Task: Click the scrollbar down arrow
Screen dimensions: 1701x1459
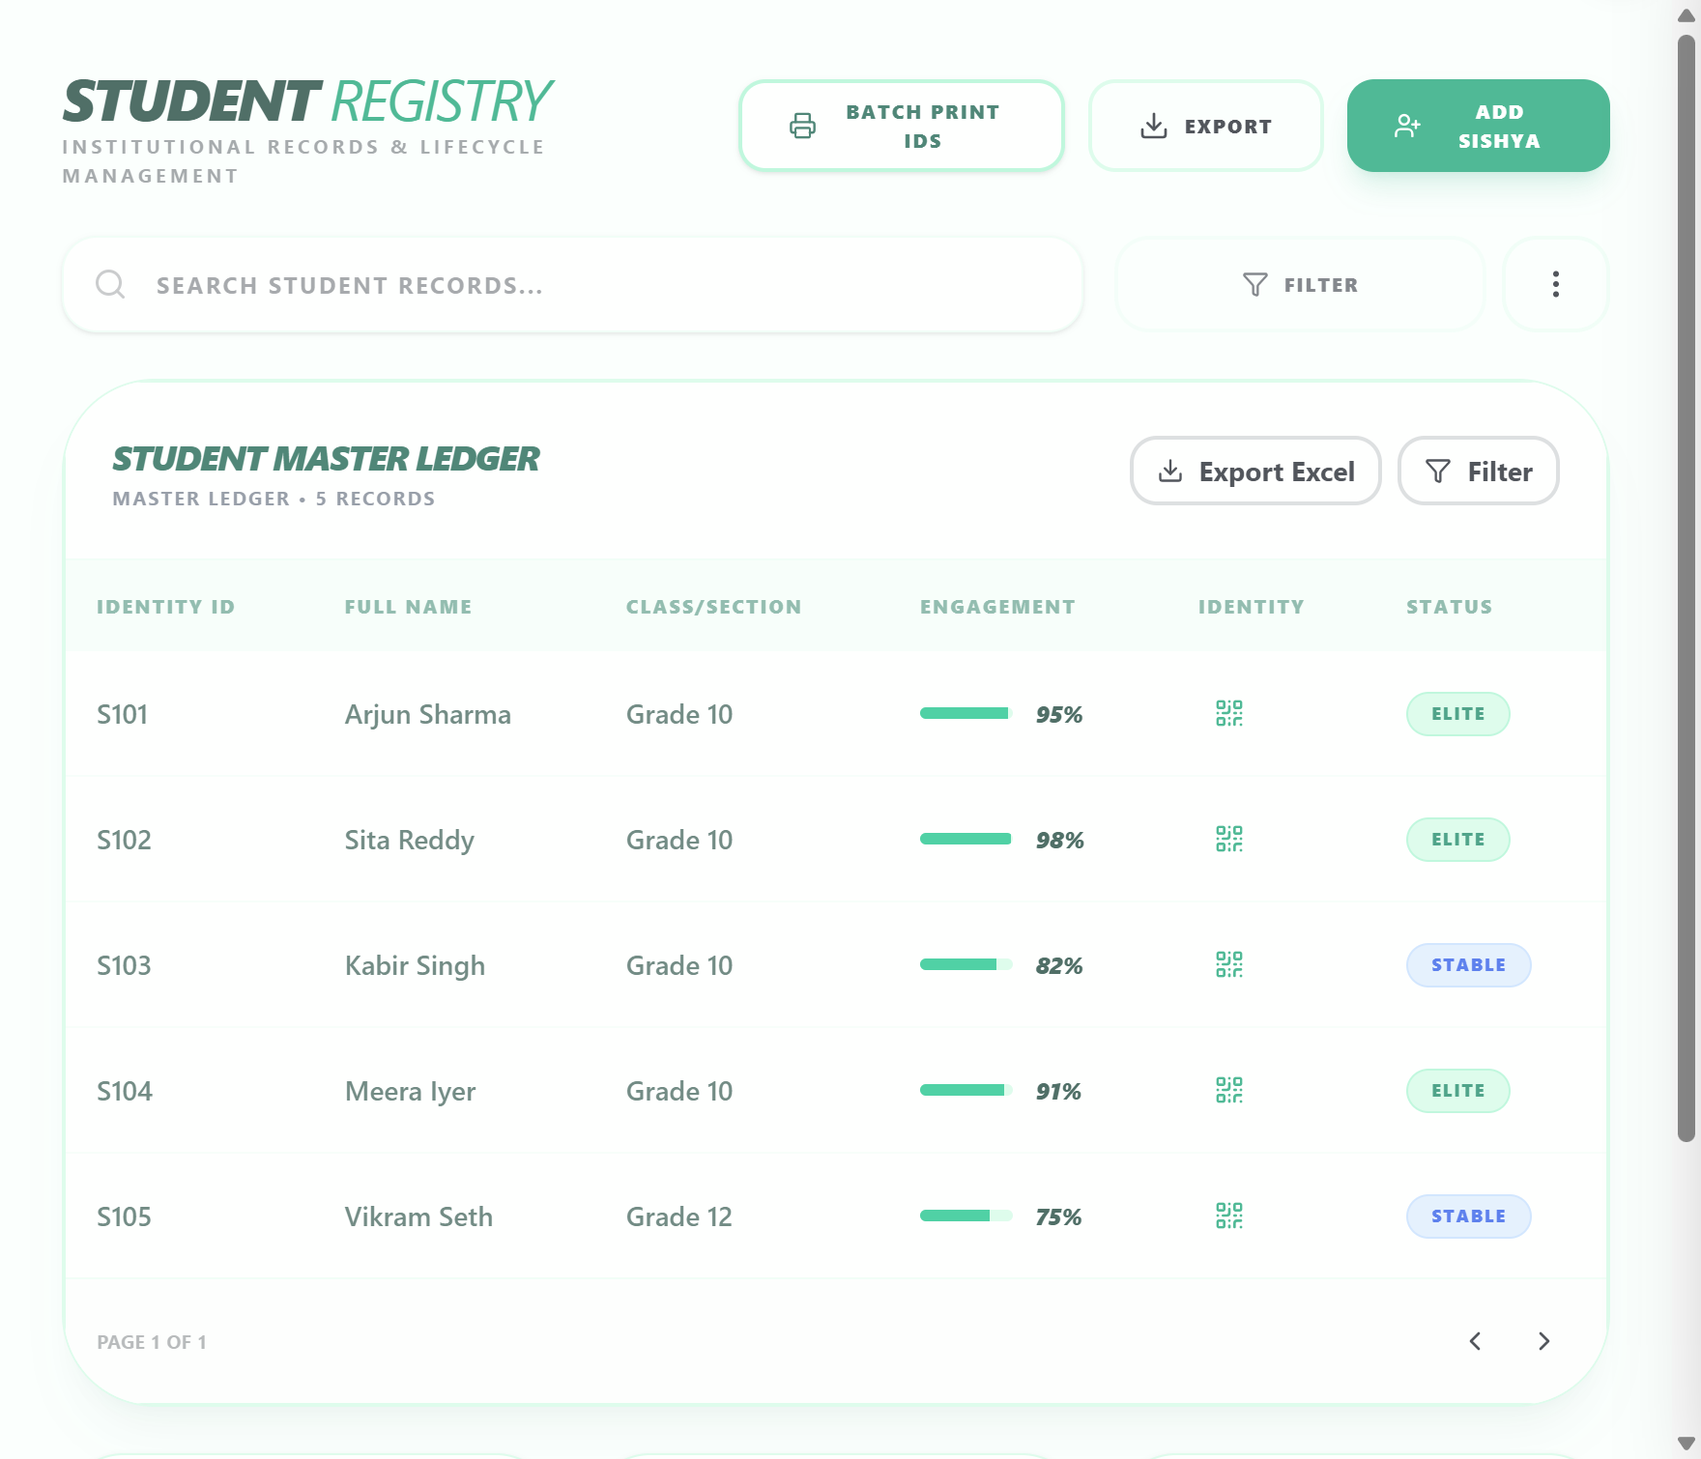Action: [x=1687, y=1444]
